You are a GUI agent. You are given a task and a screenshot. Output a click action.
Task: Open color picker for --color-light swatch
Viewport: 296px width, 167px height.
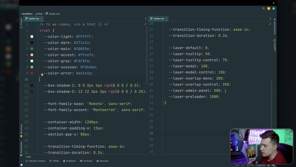point(32,37)
